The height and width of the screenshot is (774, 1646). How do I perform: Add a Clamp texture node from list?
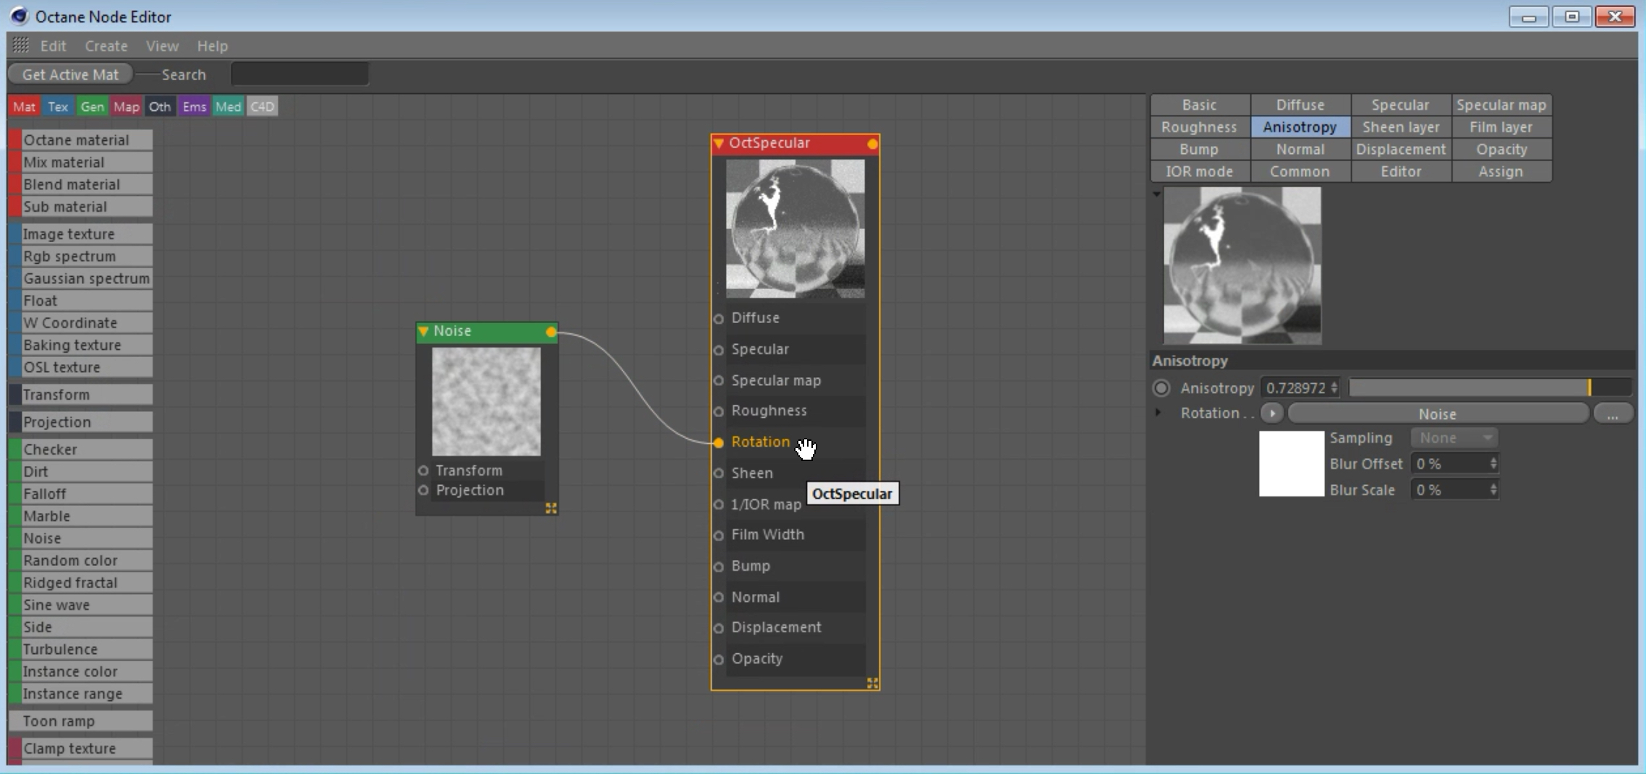pos(80,749)
